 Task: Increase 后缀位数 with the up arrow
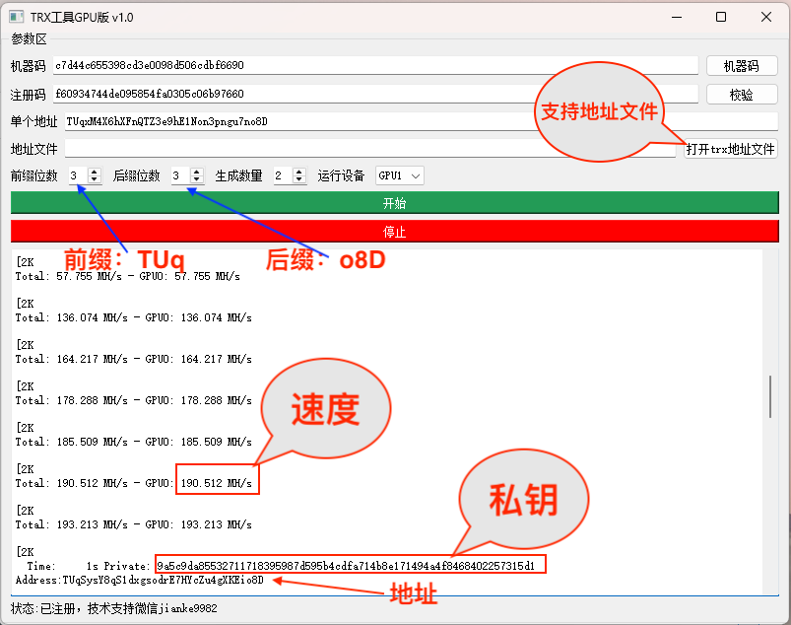click(197, 172)
